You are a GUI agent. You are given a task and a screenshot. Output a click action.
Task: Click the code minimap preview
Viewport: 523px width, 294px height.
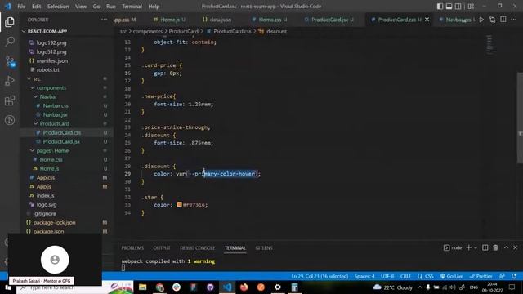point(489,44)
